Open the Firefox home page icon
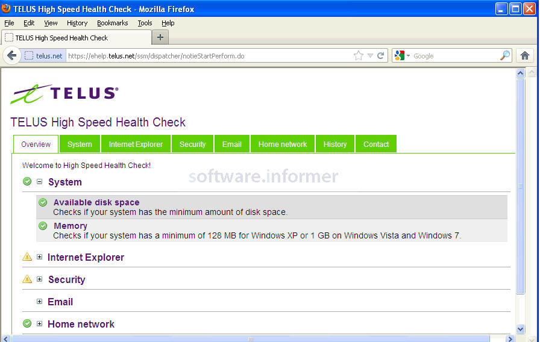The height and width of the screenshot is (342, 540). tap(524, 55)
